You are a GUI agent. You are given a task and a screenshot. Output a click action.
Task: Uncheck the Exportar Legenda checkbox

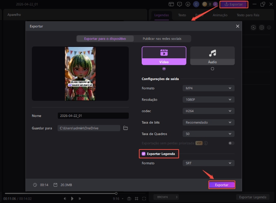point(144,154)
